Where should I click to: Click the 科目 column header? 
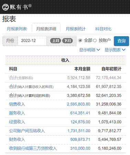13,69
